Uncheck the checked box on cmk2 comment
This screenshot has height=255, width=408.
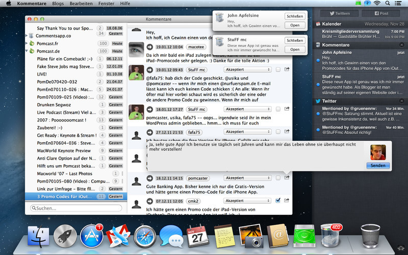click(278, 201)
